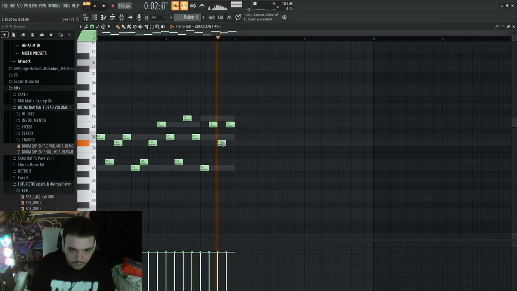Show browser starred favorites icon
517x291 pixels.
pos(51,35)
